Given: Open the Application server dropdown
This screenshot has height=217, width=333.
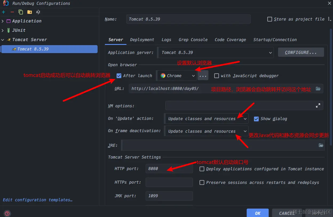Looking at the screenshot, I should pyautogui.click(x=216, y=53).
